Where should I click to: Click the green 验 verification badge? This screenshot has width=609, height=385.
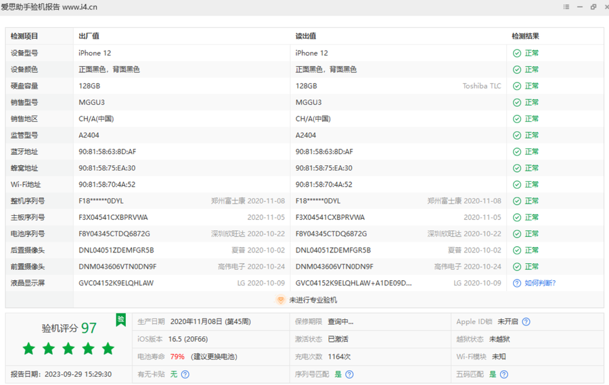(x=120, y=320)
